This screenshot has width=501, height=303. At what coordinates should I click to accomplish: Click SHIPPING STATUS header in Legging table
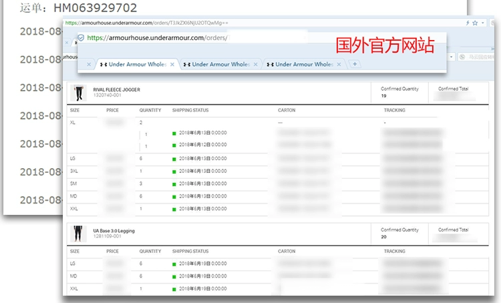(190, 251)
